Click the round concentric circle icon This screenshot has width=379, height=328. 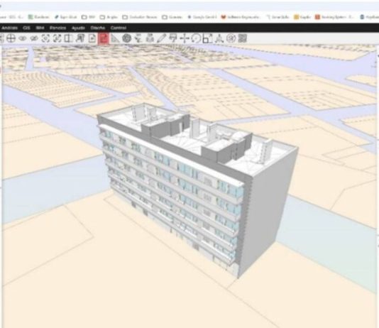231,38
